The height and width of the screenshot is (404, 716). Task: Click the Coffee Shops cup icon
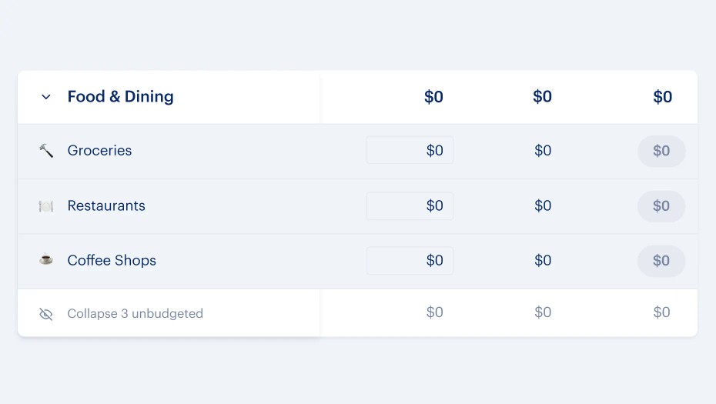pos(46,260)
